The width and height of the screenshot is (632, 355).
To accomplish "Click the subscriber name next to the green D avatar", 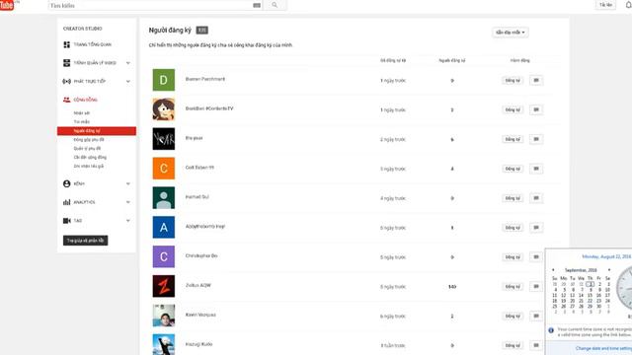I will (x=205, y=79).
